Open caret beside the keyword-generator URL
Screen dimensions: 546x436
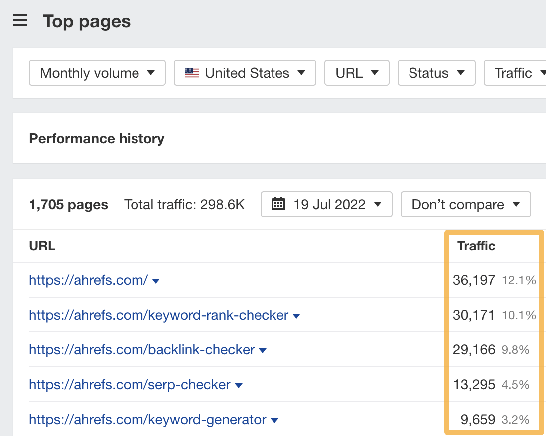(x=274, y=420)
